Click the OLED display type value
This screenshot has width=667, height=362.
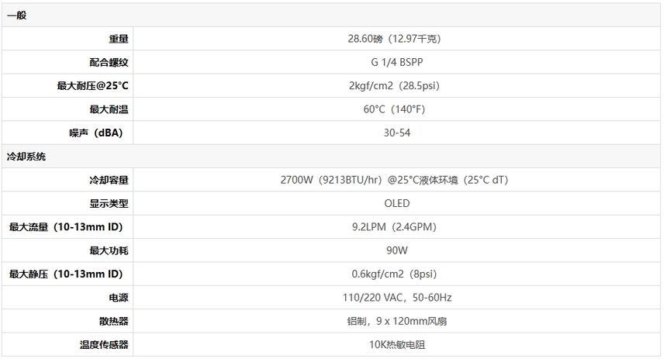click(x=397, y=203)
